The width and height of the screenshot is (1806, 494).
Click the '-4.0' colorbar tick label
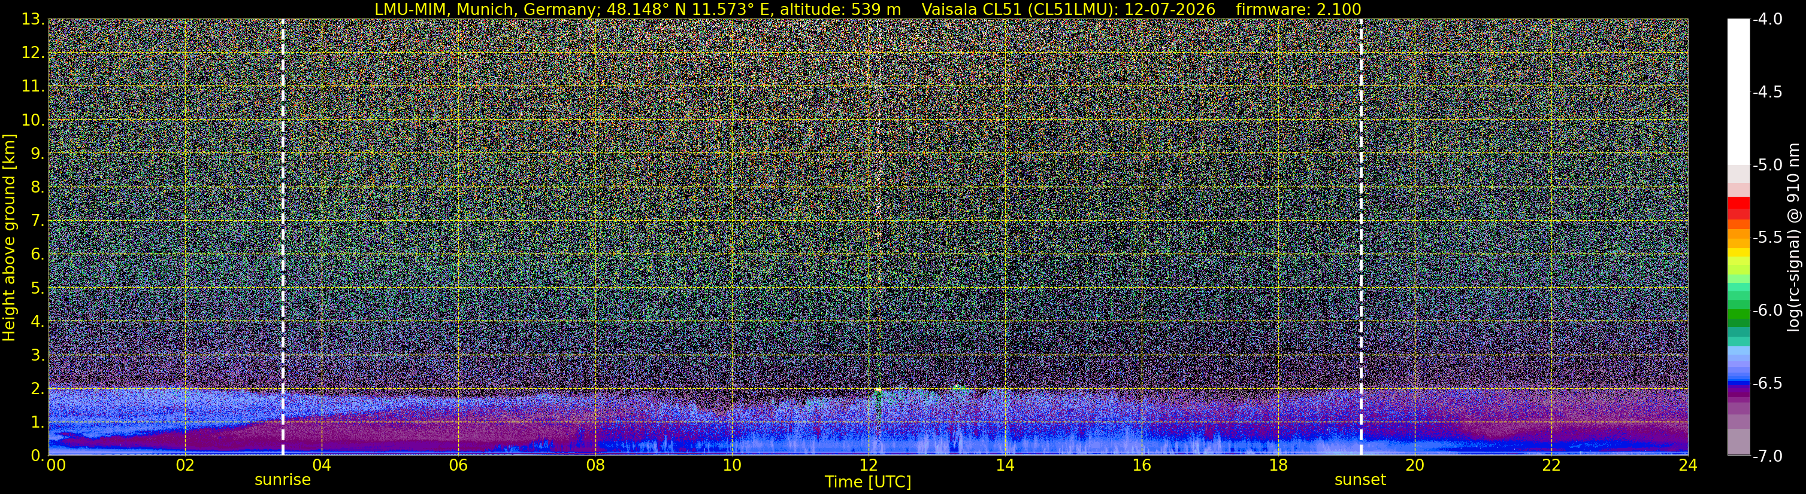coord(1768,19)
